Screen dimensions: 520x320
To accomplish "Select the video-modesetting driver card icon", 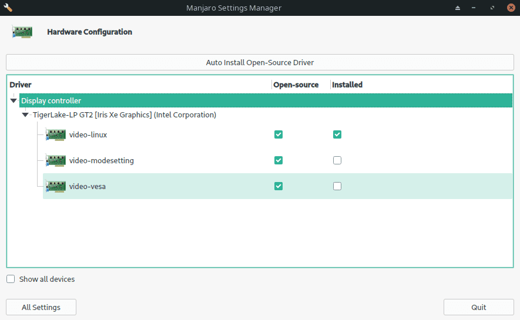I will [x=55, y=161].
